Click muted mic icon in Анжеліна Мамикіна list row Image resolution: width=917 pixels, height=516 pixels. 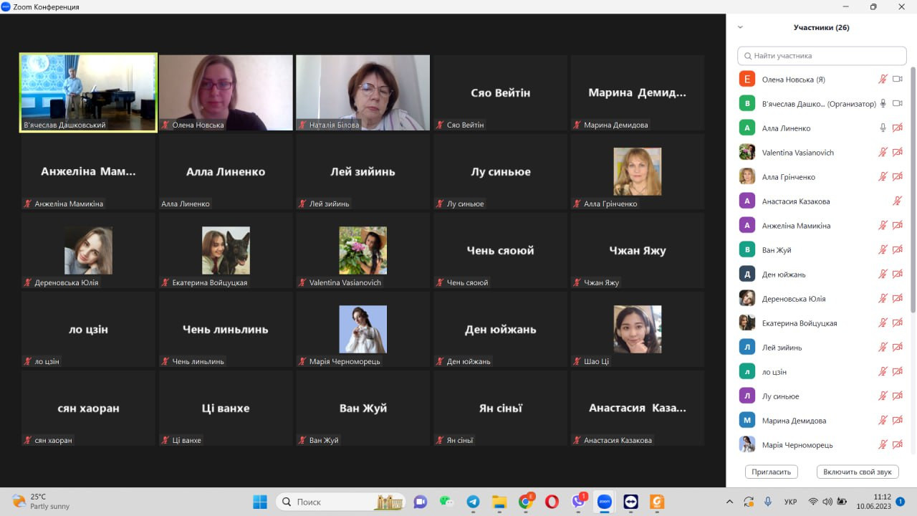pyautogui.click(x=883, y=226)
